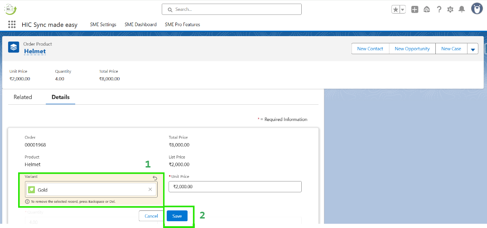
Task: Edit the Unit Price input field
Action: pyautogui.click(x=235, y=186)
